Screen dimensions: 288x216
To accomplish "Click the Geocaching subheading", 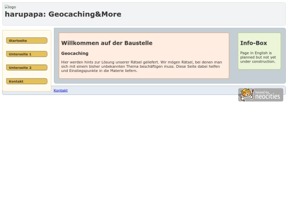I will pos(75,53).
